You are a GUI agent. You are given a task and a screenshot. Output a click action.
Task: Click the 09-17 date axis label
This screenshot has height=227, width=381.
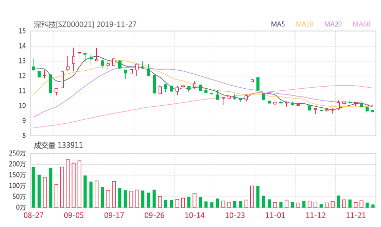tap(114, 215)
